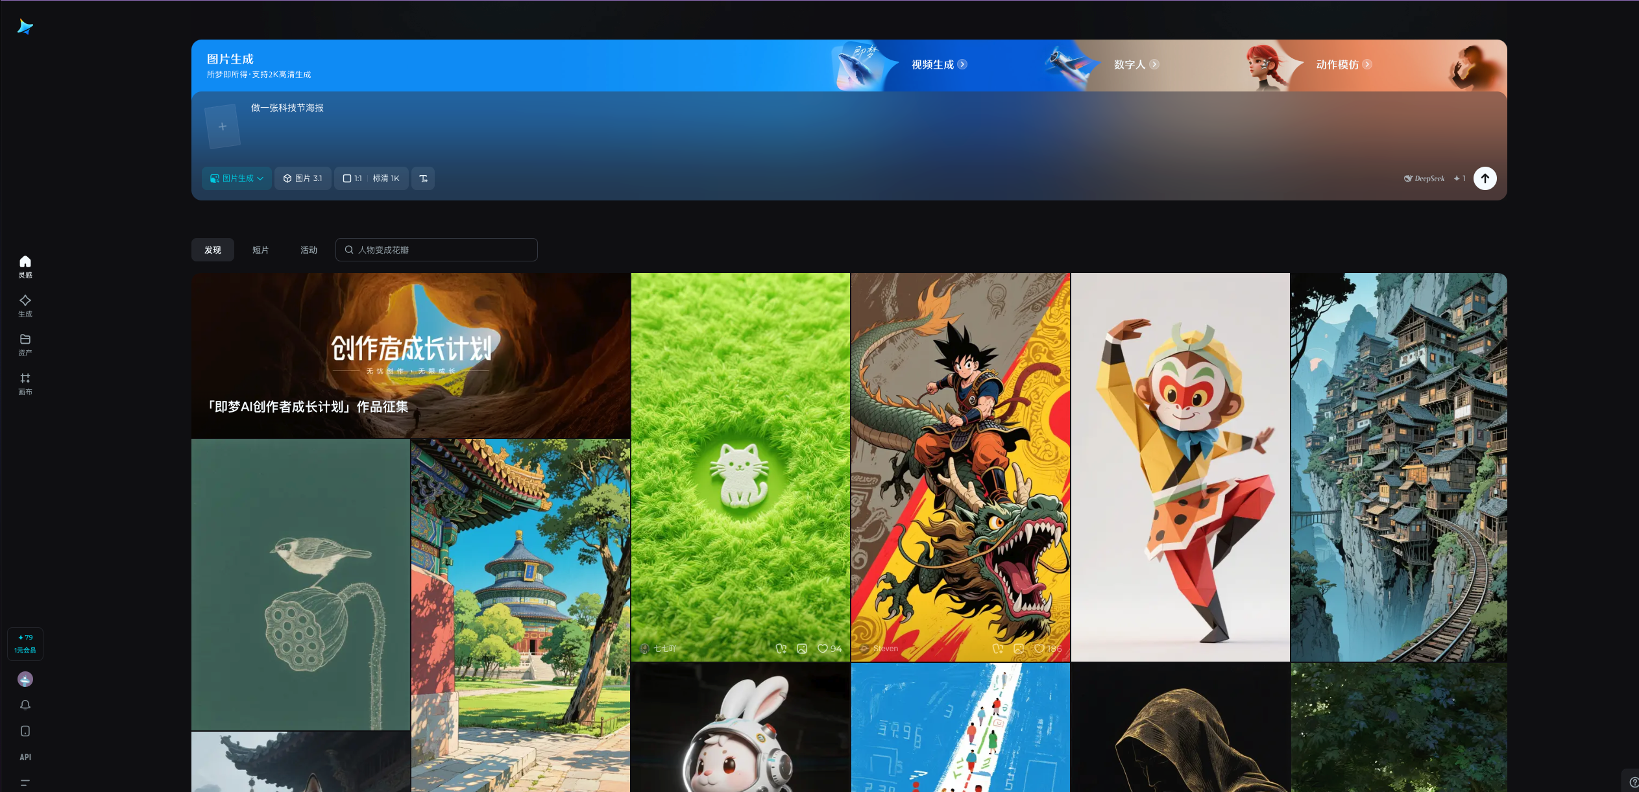Click image icon on the cat artwork
This screenshot has width=1639, height=792.
tap(802, 649)
